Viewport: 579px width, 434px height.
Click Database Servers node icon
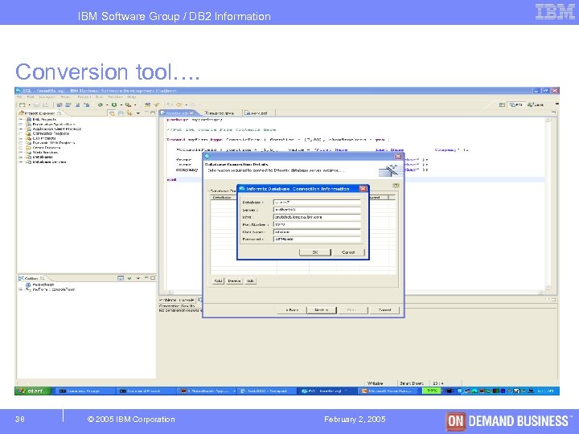28,162
